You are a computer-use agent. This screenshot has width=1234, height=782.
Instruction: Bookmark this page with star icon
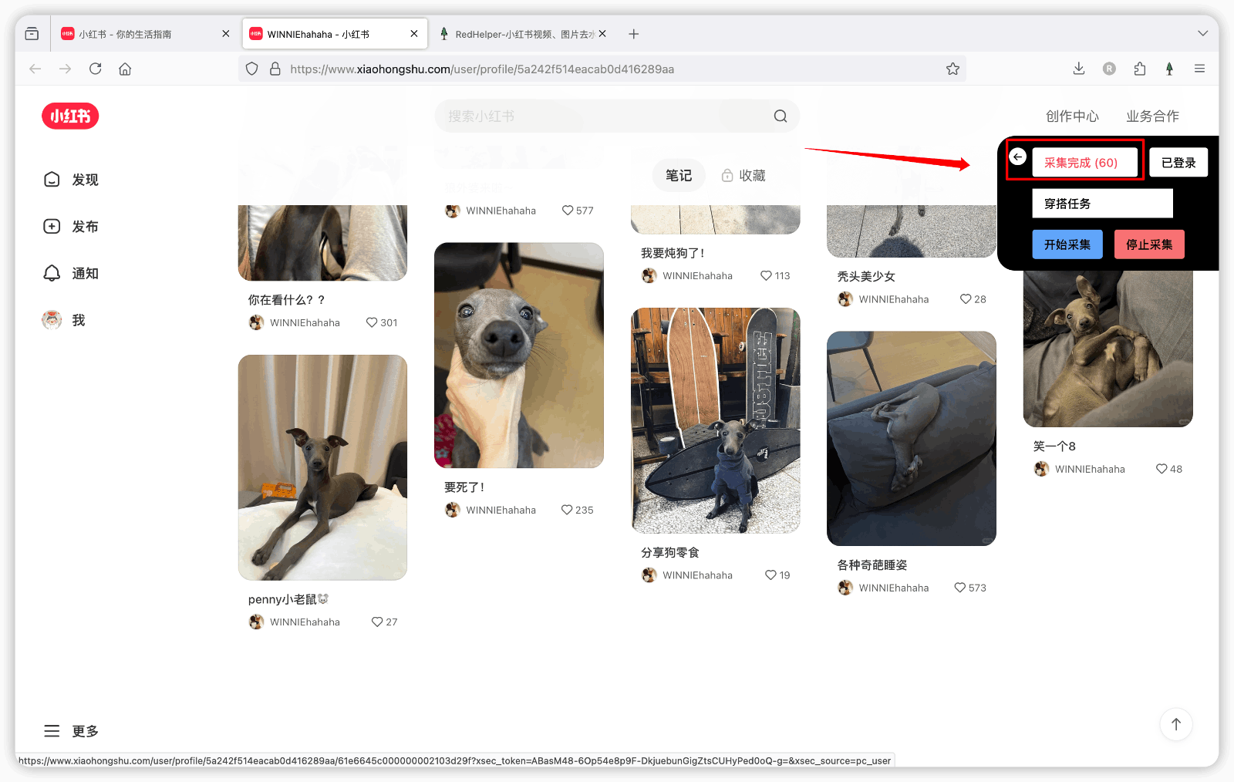953,69
